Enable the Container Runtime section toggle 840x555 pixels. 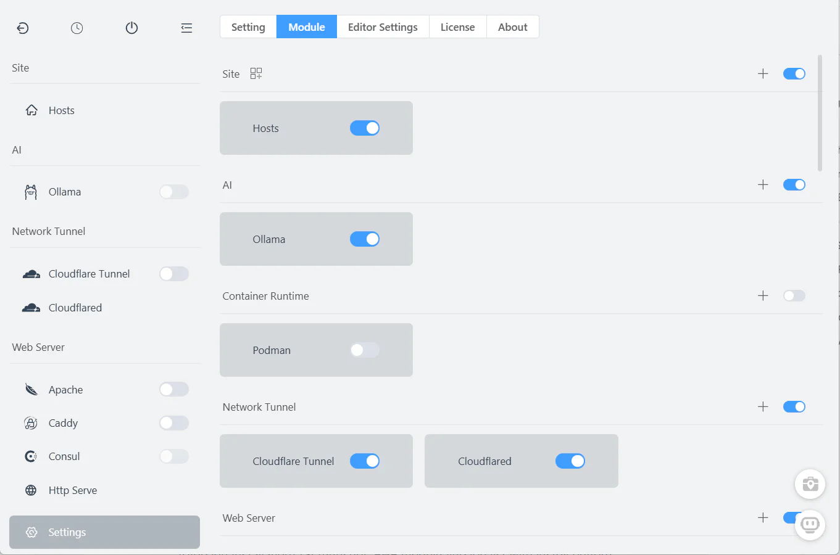(x=794, y=296)
